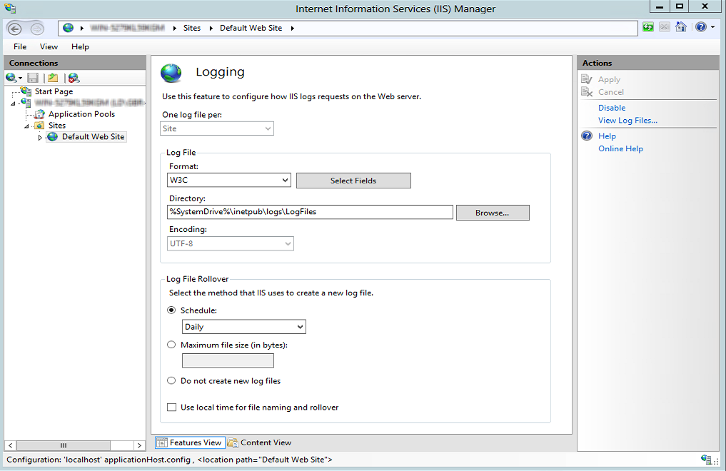
Task: Click the Create New Connection globe icon
Action: (x=11, y=77)
